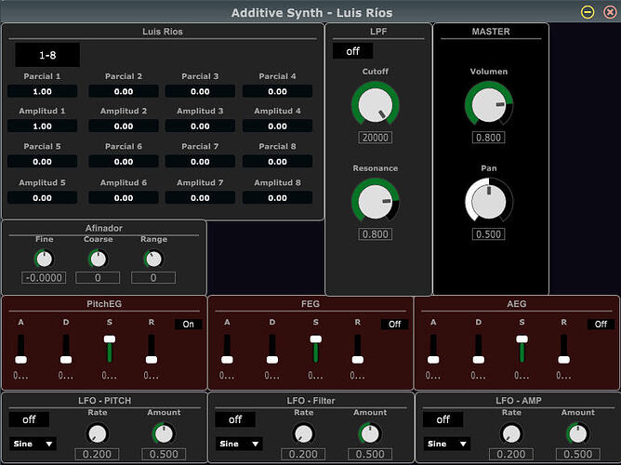Click the Master Volumen knob
621x465 pixels.
coord(489,104)
